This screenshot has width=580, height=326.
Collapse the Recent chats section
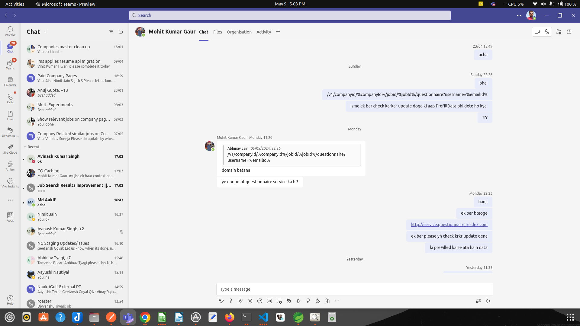coord(25,147)
